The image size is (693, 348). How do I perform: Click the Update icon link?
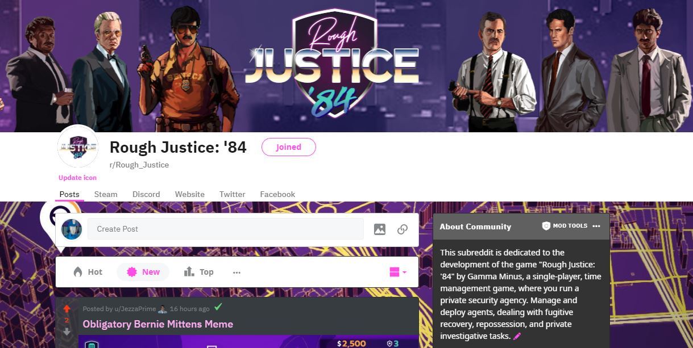(x=78, y=178)
